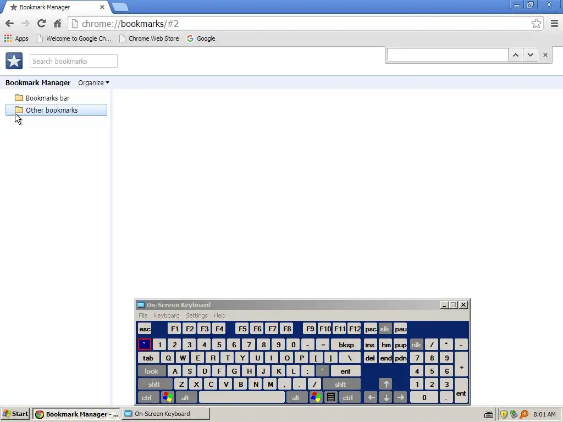563x422 pixels.
Task: Click the right arrow key
Action: pyautogui.click(x=401, y=398)
